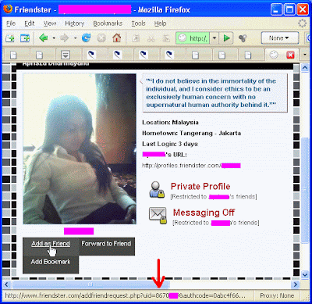Screen dimensions: 312x304
Task: Open the Edit menu
Action: point(30,23)
